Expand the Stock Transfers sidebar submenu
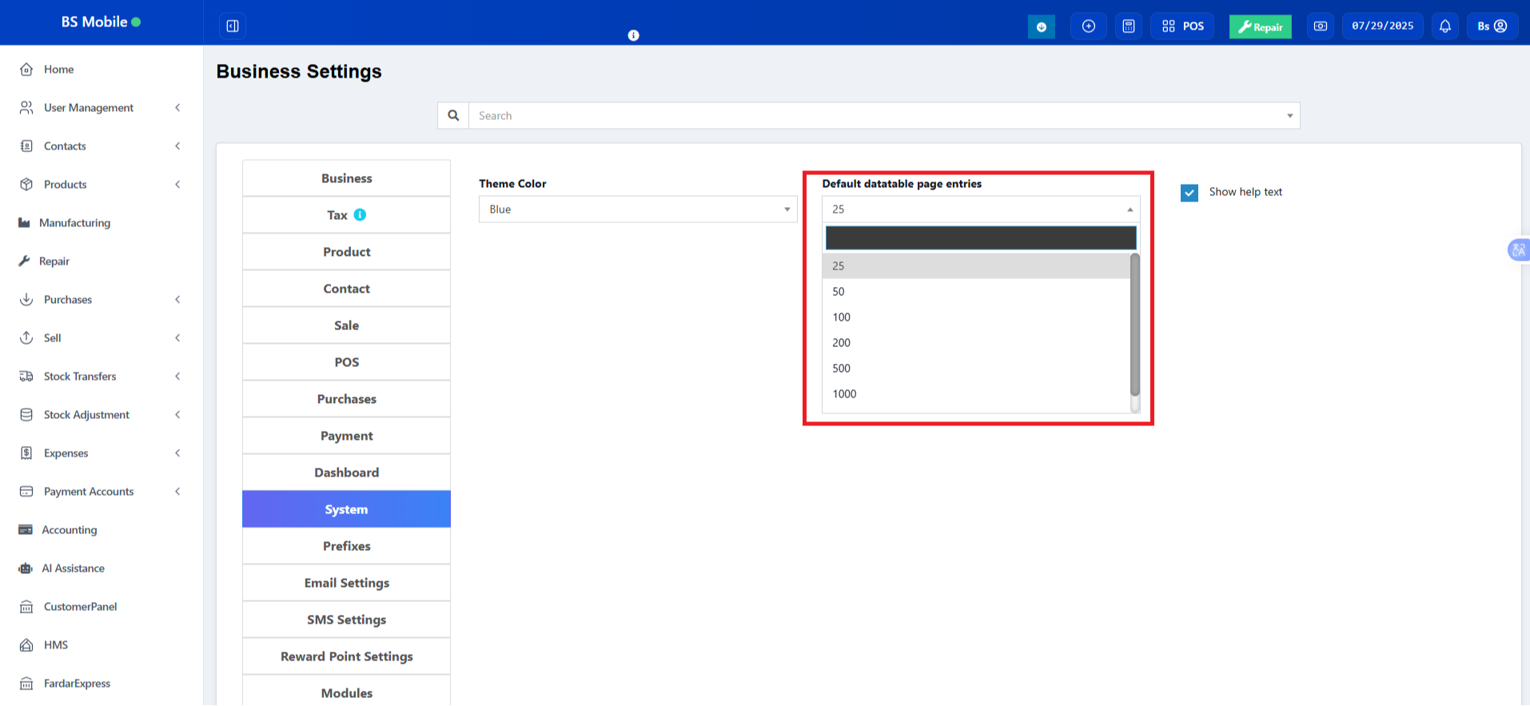The height and width of the screenshot is (706, 1530). tap(100, 377)
